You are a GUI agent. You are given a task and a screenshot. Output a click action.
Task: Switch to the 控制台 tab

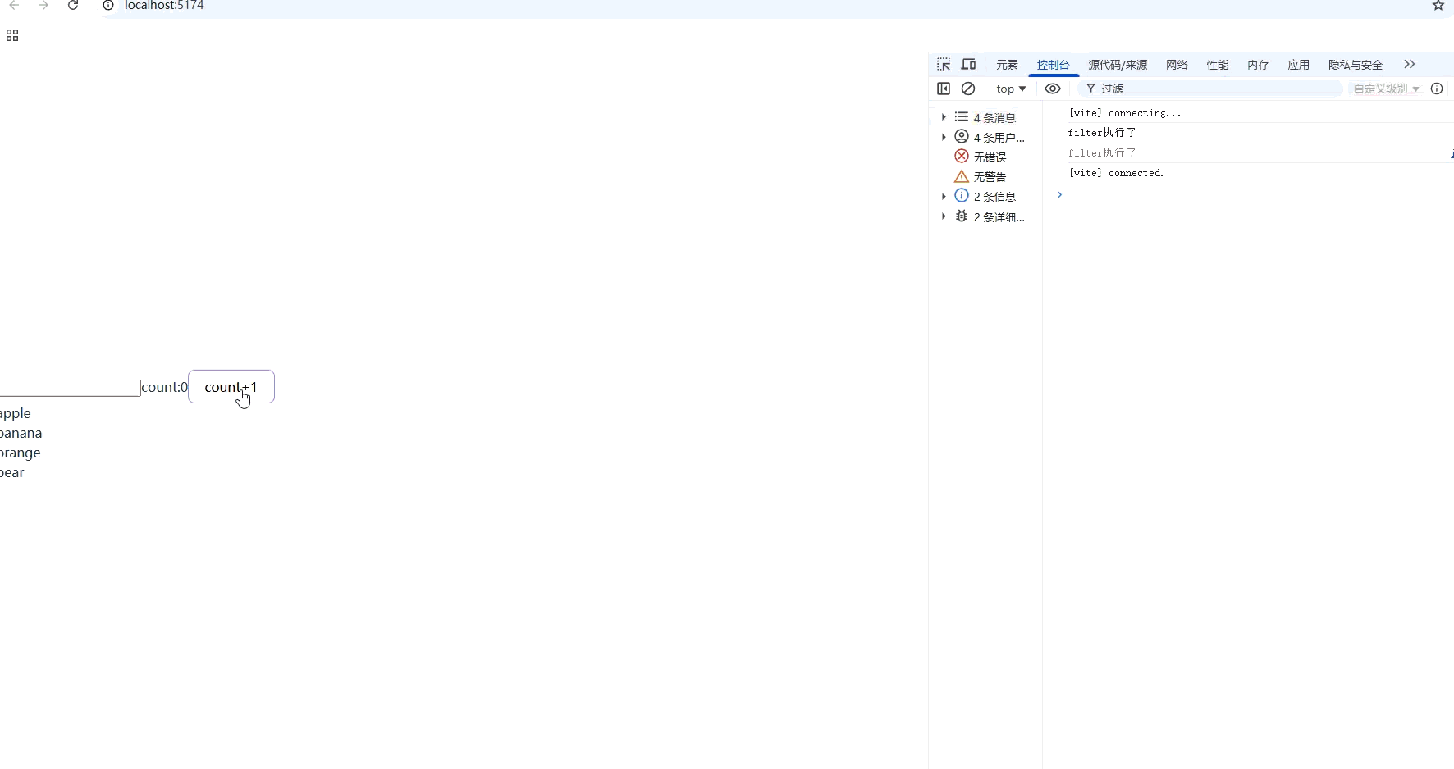click(x=1053, y=65)
